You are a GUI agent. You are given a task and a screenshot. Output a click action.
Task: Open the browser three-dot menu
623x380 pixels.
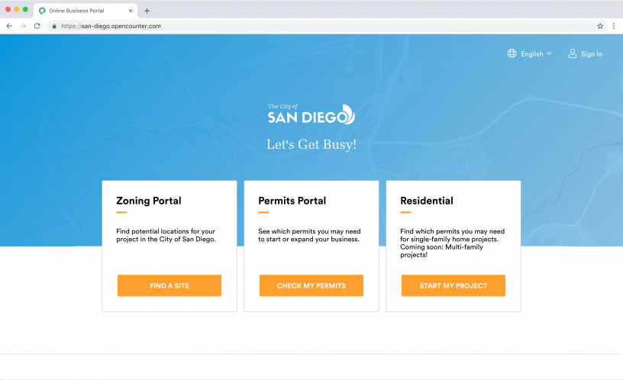614,26
